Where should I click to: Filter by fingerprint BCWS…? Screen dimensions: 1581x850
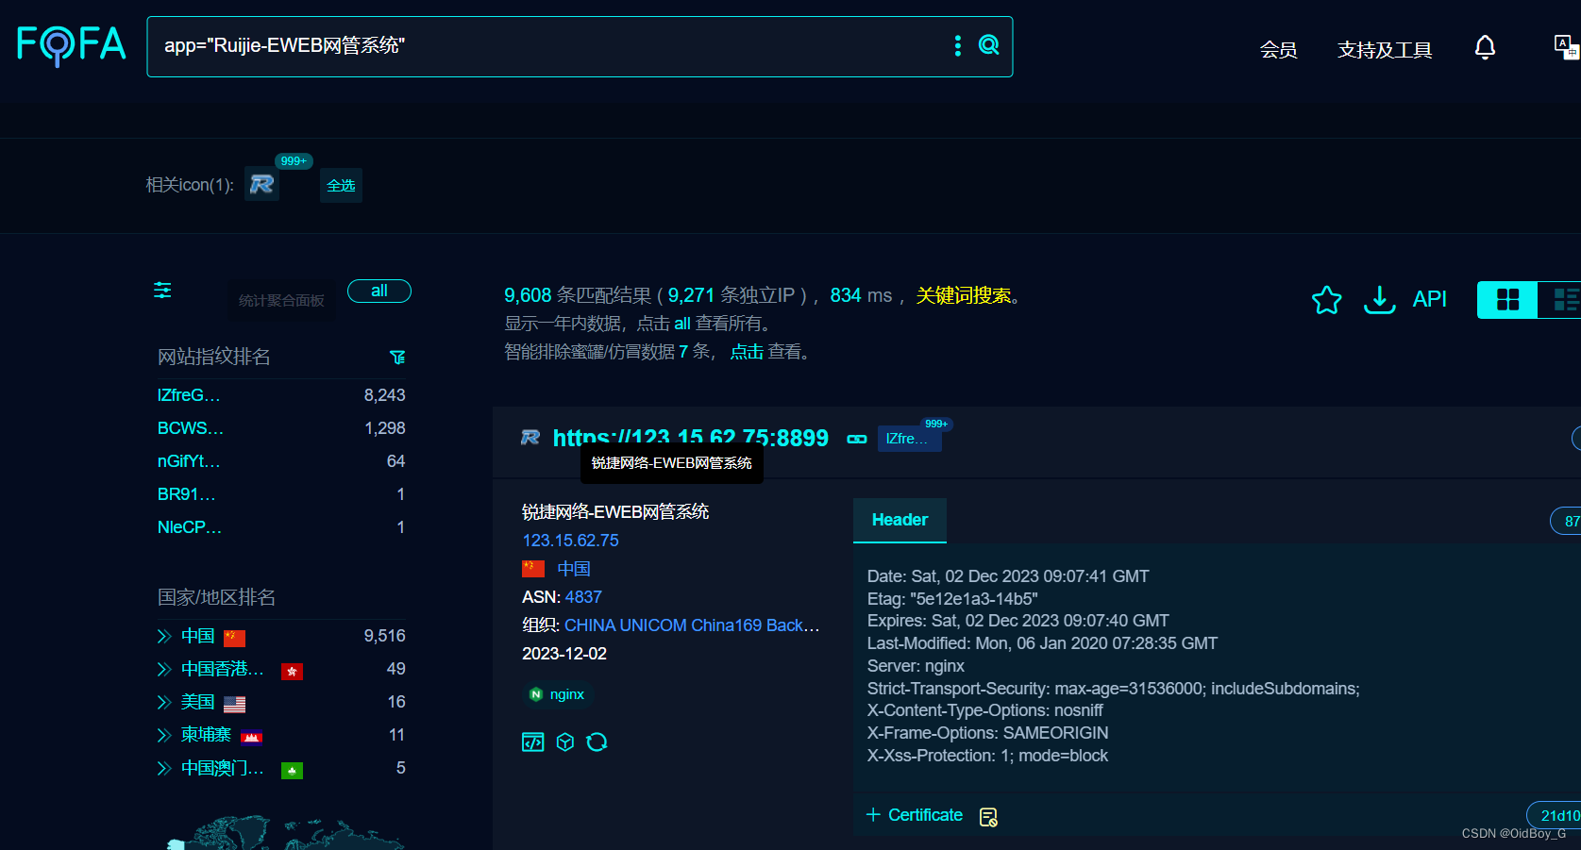(x=190, y=428)
